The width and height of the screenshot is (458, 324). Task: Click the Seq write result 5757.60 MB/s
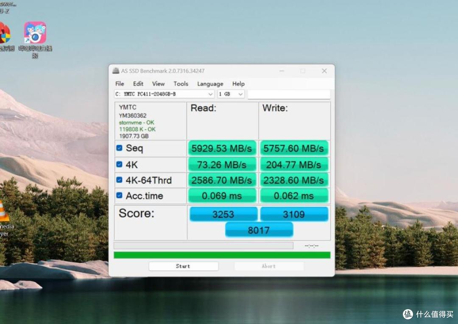point(294,148)
